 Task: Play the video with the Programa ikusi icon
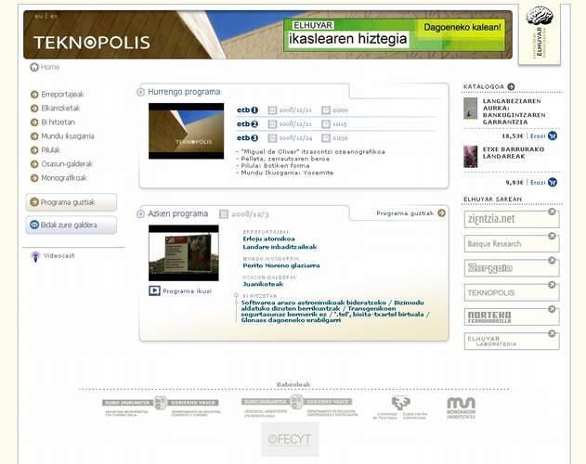coord(154,290)
